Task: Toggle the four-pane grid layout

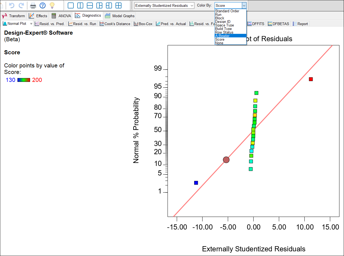Action: coord(118,5)
